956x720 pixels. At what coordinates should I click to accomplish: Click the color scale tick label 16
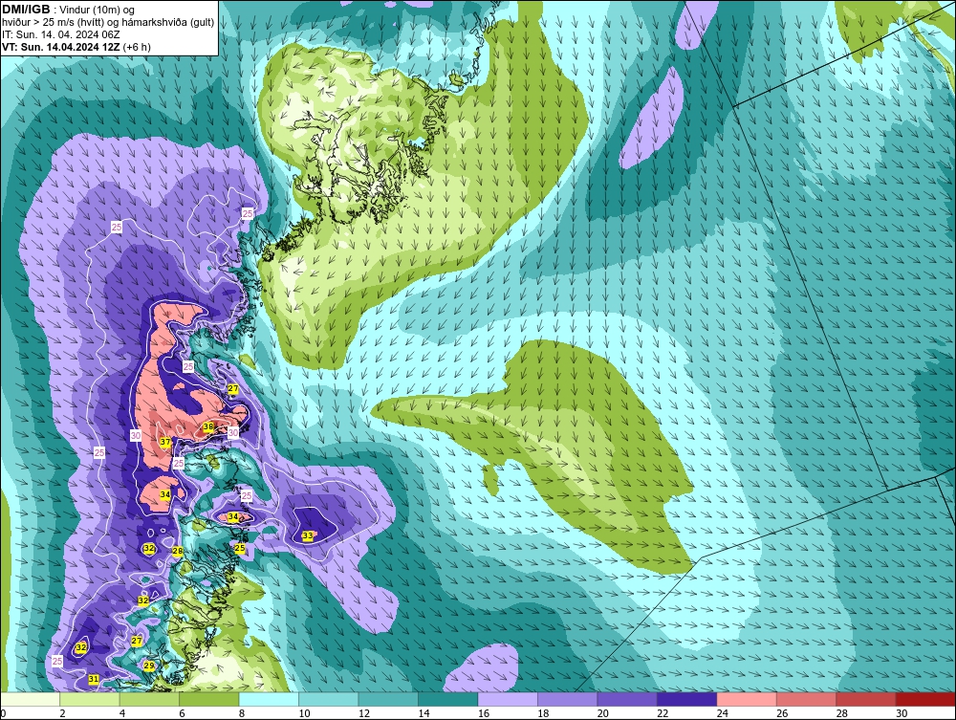[484, 713]
